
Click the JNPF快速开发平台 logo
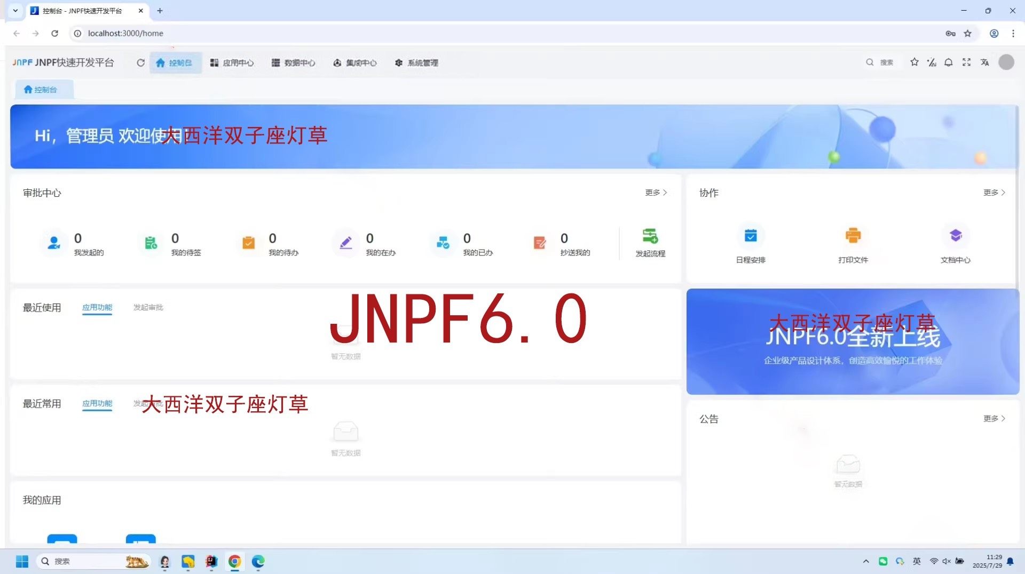63,62
